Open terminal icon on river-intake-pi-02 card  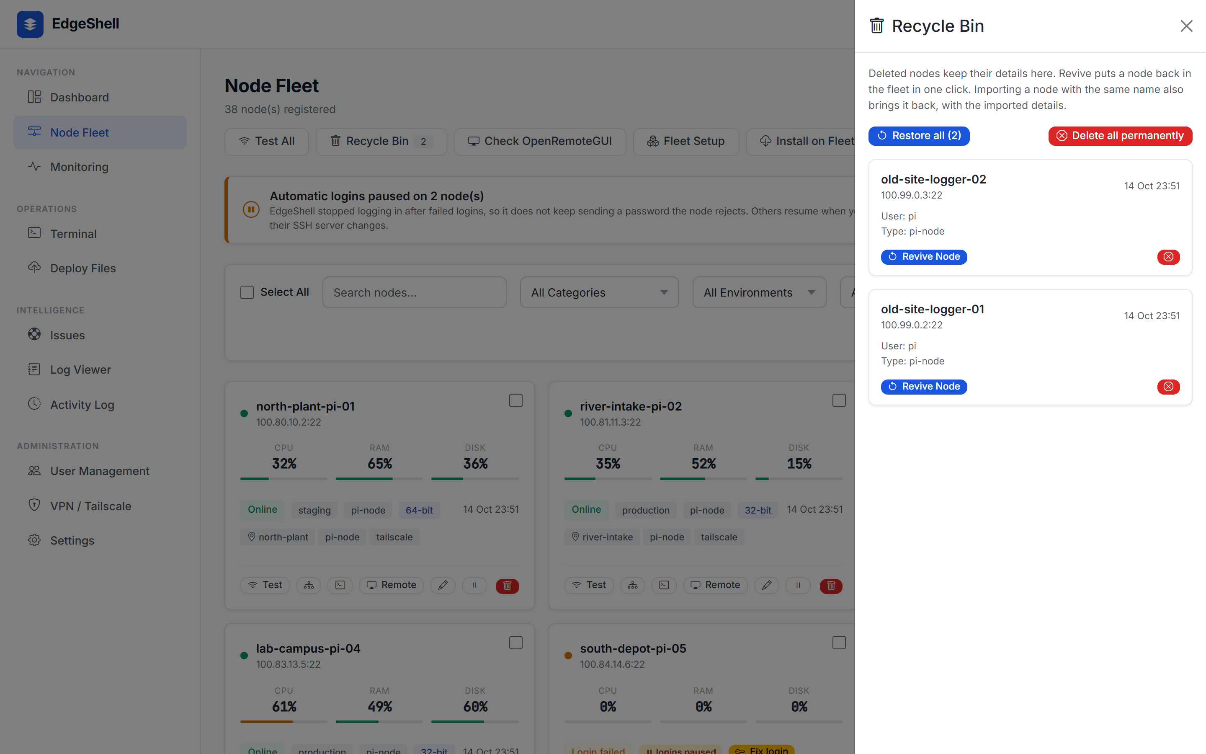(664, 586)
